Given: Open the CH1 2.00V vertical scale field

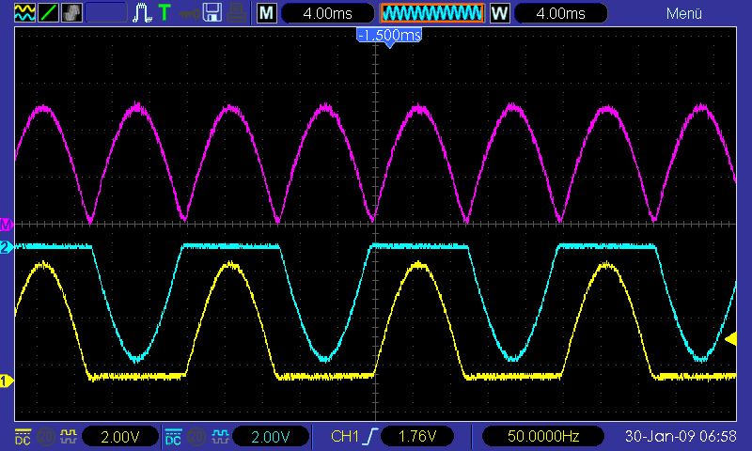Looking at the screenshot, I should pos(120,436).
